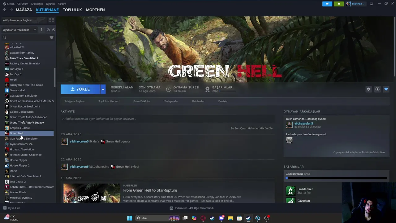Open the Arkadaşlar menu
396x223 pixels.
[37, 4]
